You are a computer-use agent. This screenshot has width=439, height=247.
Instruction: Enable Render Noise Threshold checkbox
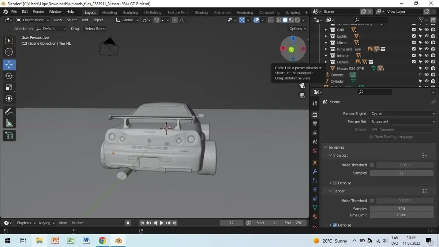(372, 201)
